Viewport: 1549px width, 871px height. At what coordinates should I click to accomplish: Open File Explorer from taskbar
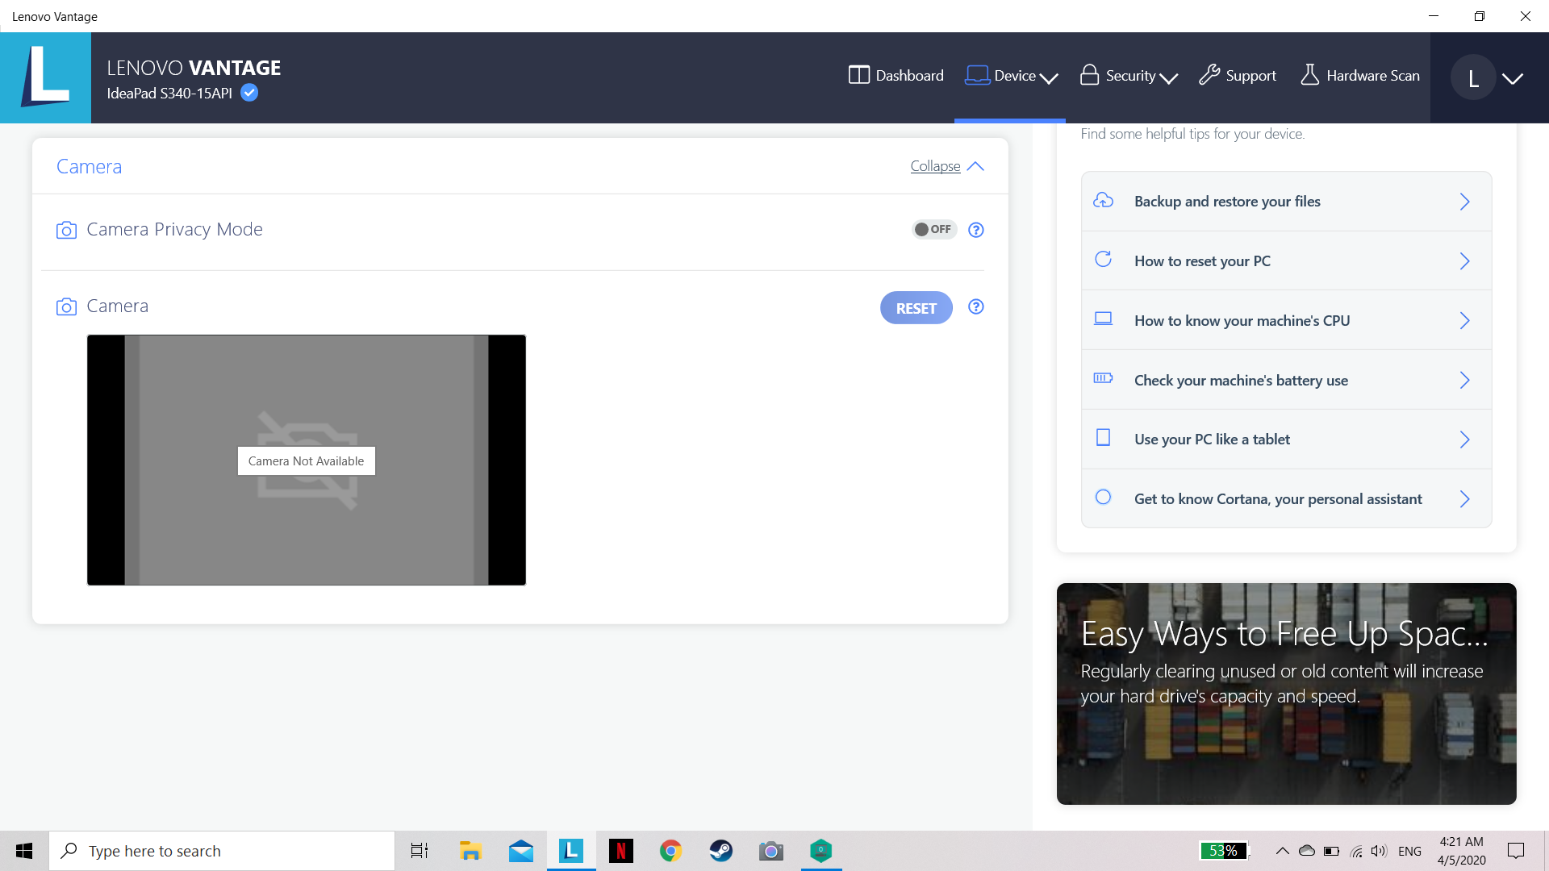pyautogui.click(x=470, y=851)
